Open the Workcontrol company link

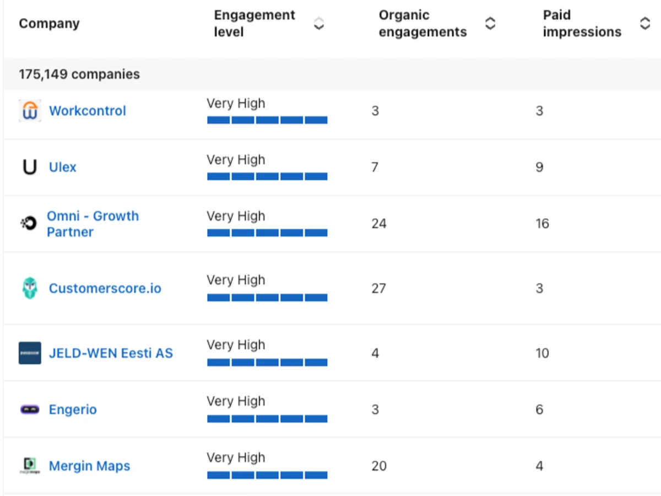click(x=88, y=111)
